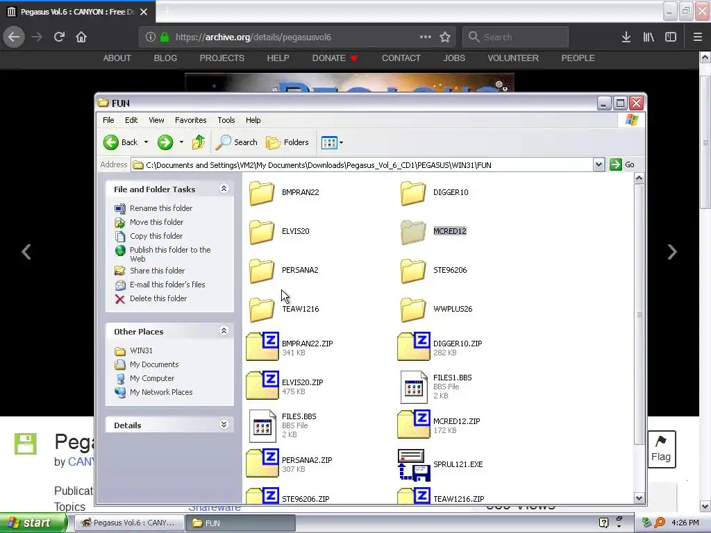This screenshot has height=533, width=711.
Task: Click Share this folder task
Action: pos(157,271)
